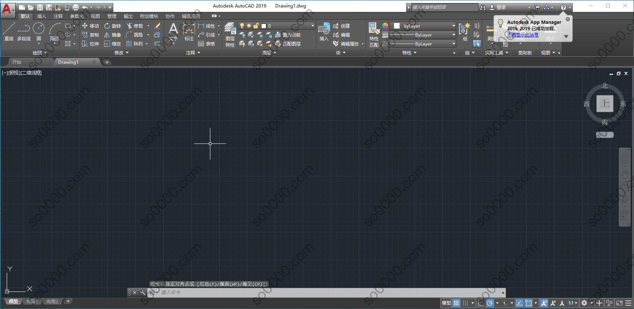Click the 插入 (Insert block) icon
The width and height of the screenshot is (634, 309).
click(324, 32)
